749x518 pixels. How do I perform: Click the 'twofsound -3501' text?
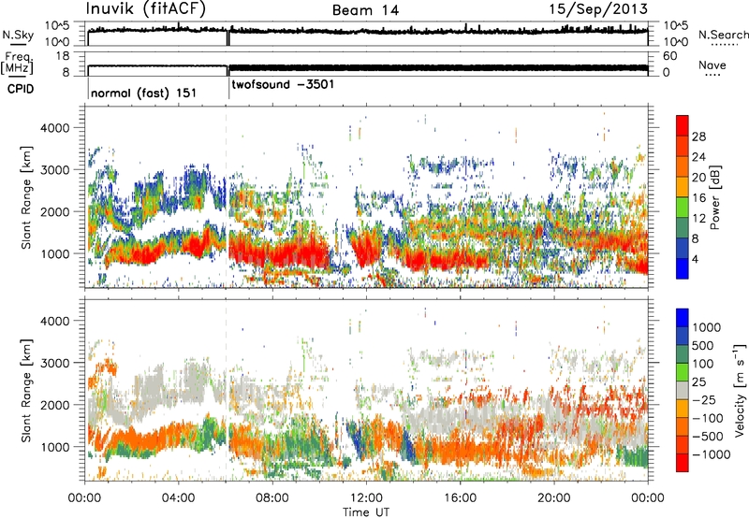pyautogui.click(x=283, y=84)
